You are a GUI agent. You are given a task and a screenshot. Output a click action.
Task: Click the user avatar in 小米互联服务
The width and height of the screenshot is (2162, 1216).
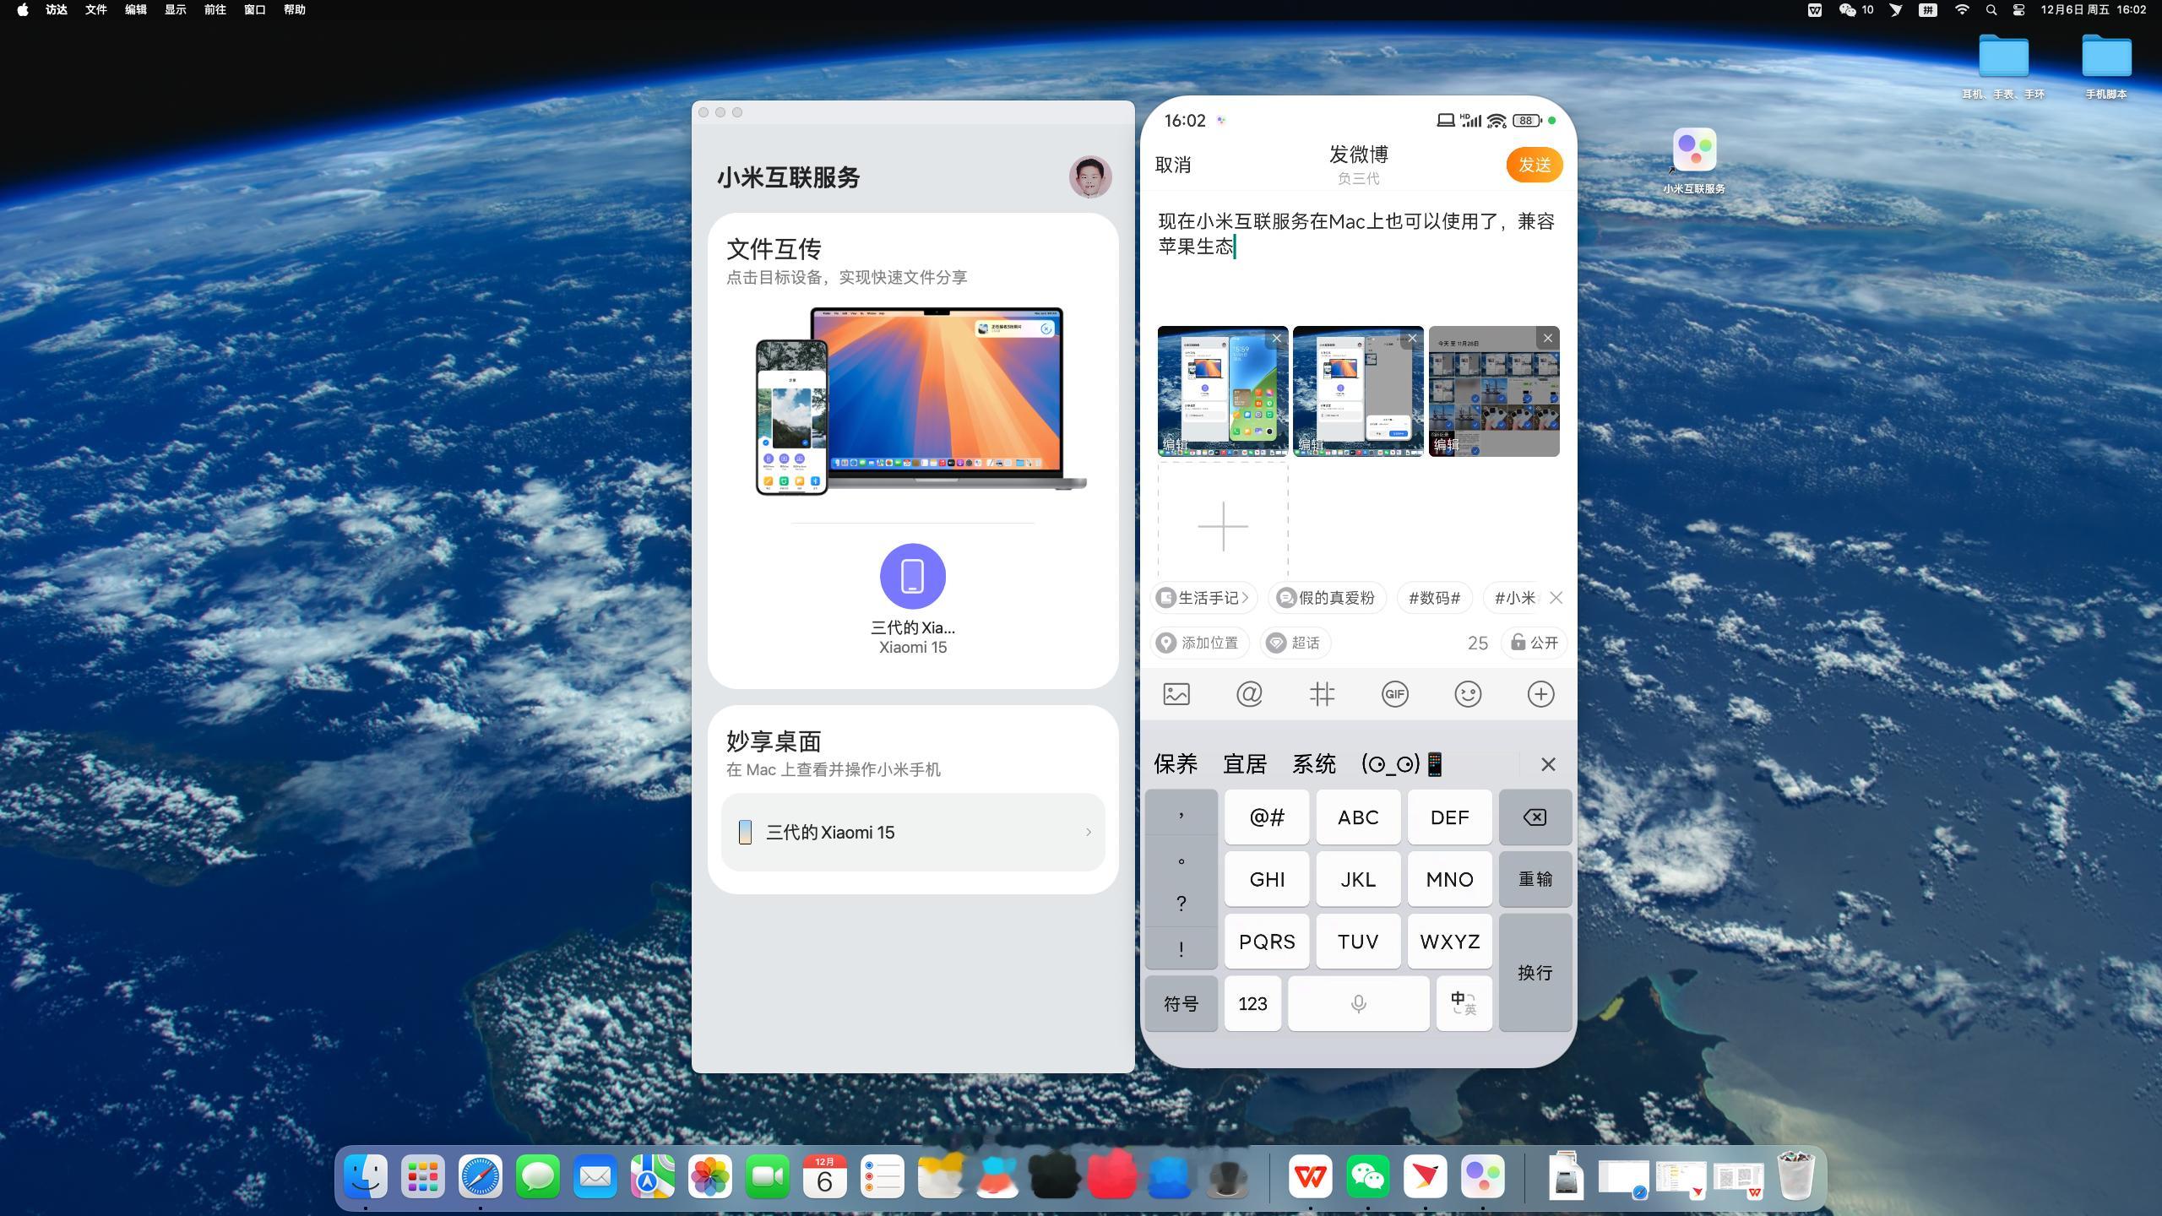point(1090,176)
